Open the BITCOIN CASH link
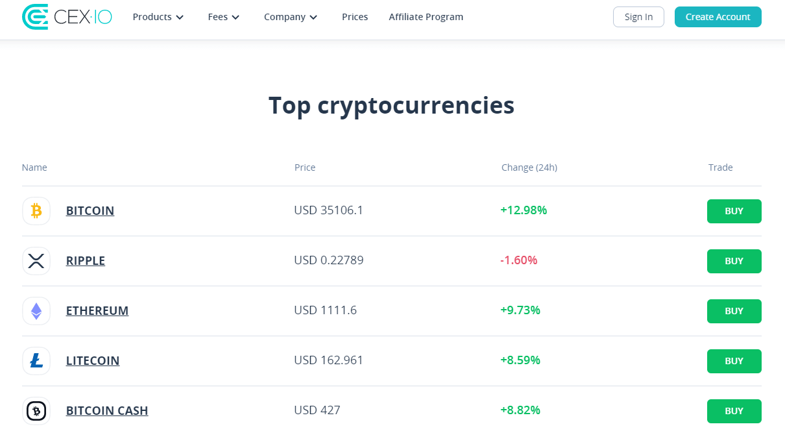 click(107, 411)
